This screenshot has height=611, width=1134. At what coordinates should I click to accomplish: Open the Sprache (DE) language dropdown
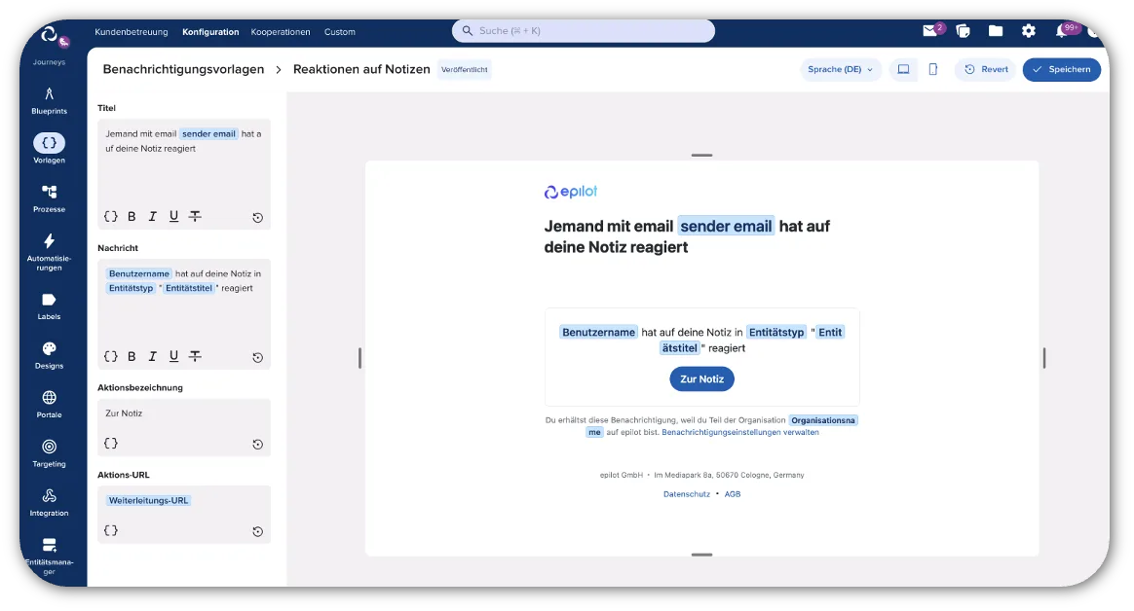click(x=841, y=69)
